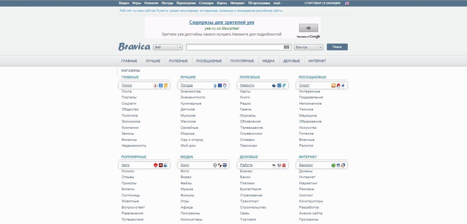Viewport: 467px width, 224px height.
Task: Open the blue filmstrip icon in Кино row
Action: point(225,165)
